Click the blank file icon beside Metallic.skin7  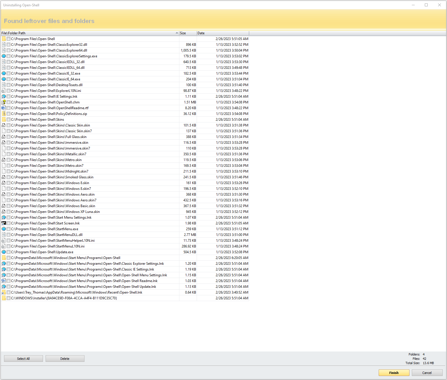(4, 154)
